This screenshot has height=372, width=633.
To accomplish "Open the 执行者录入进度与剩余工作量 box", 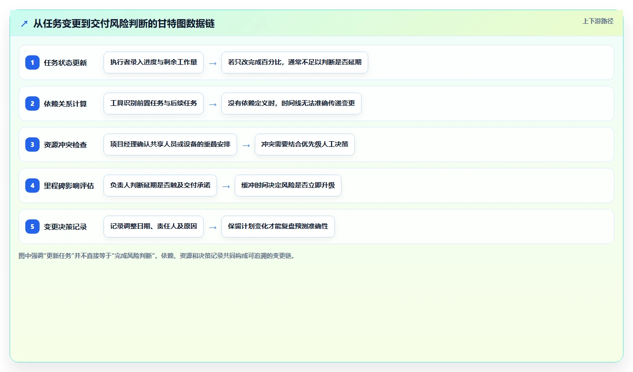I will coord(154,62).
